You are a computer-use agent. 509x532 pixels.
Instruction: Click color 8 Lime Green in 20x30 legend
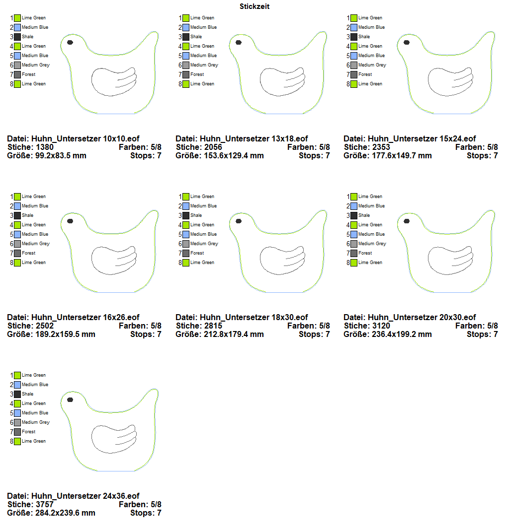coord(354,263)
